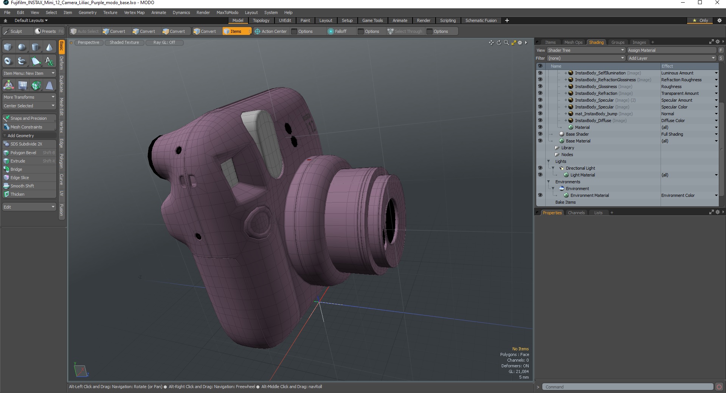Viewport: 726px width, 393px height.
Task: Click the Edge Slice tool
Action: click(29, 178)
